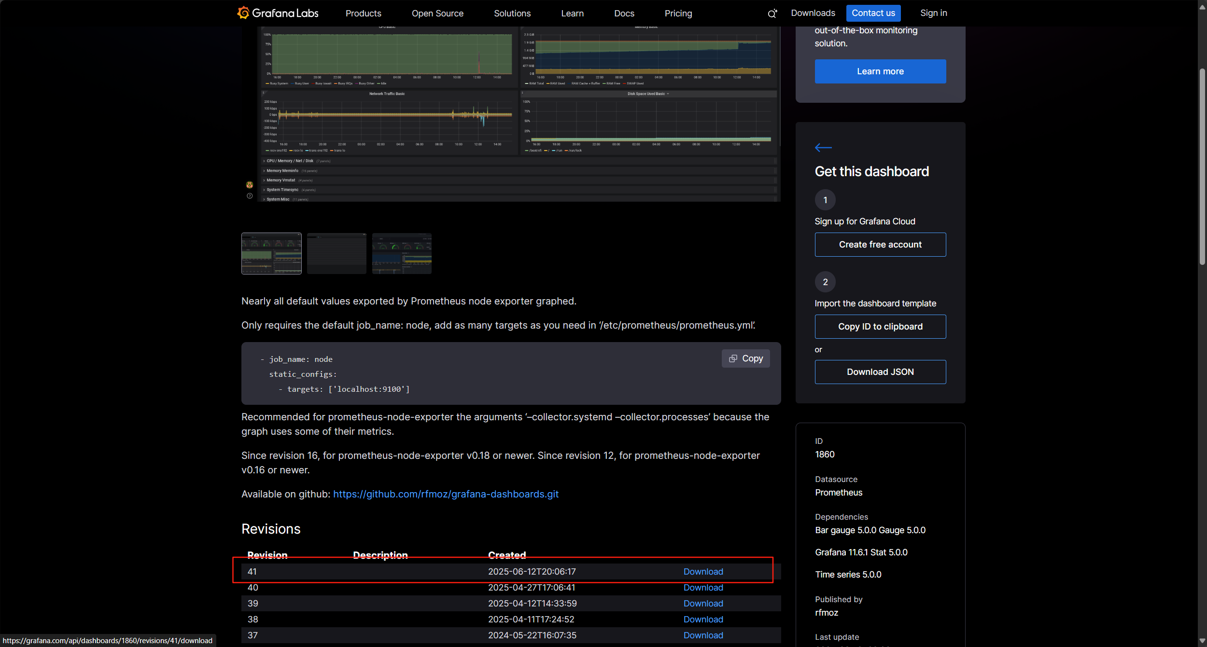Click Copy ID to clipboard
Screen dimensions: 1207x647
880,327
